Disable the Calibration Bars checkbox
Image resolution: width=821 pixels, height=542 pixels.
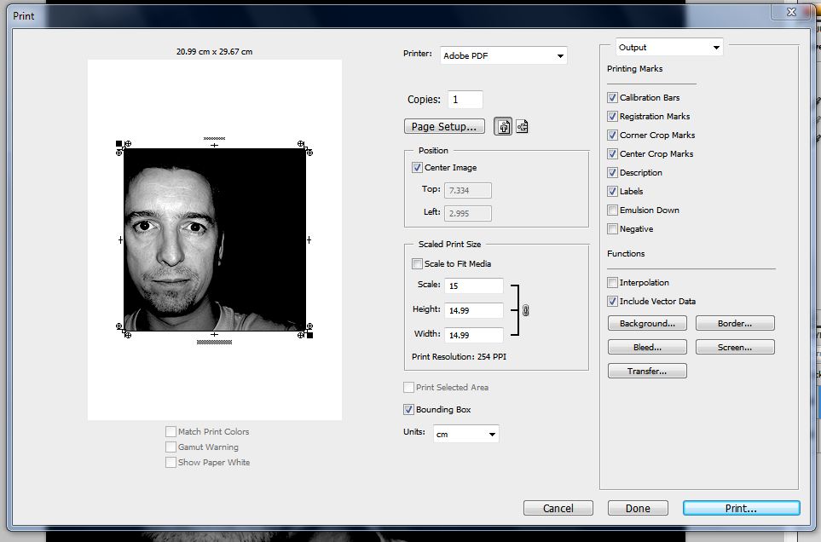pos(612,98)
